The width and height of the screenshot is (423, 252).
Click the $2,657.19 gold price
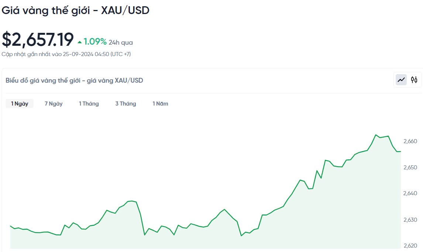click(38, 40)
